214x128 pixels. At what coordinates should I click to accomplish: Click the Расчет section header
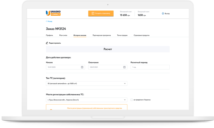(x=108, y=49)
